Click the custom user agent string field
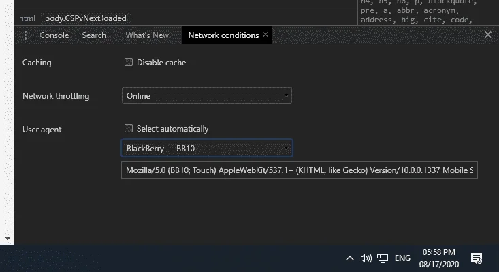Image resolution: width=499 pixels, height=272 pixels. click(300, 170)
